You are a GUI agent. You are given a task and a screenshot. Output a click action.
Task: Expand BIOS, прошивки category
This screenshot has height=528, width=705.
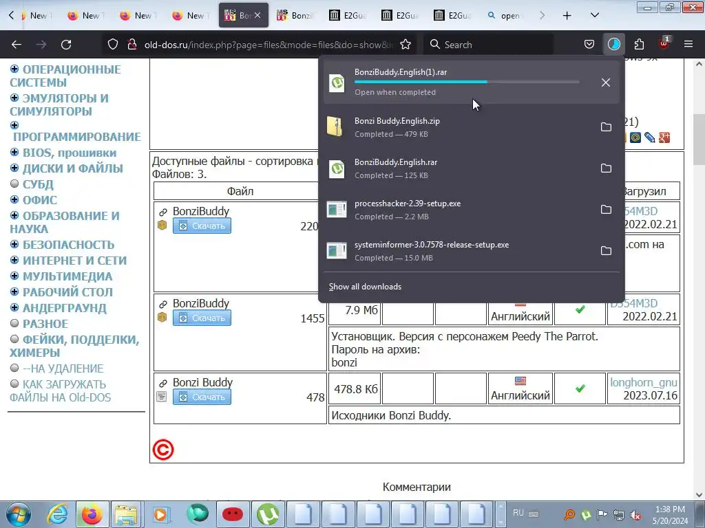[x=14, y=152]
